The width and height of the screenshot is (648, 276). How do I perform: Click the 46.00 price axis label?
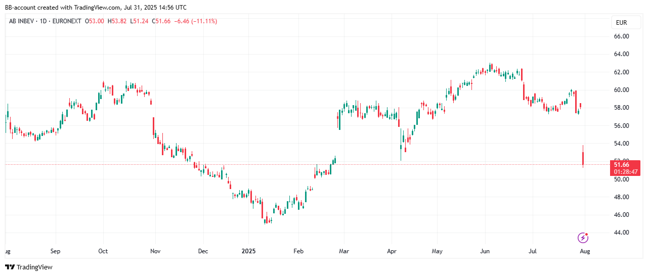(621, 215)
